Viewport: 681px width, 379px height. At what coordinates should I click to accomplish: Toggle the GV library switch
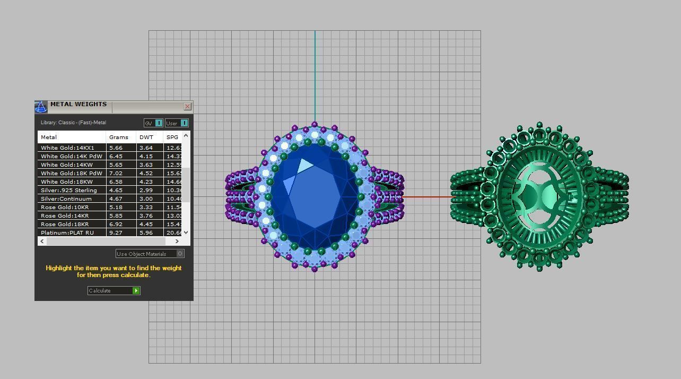(x=153, y=123)
